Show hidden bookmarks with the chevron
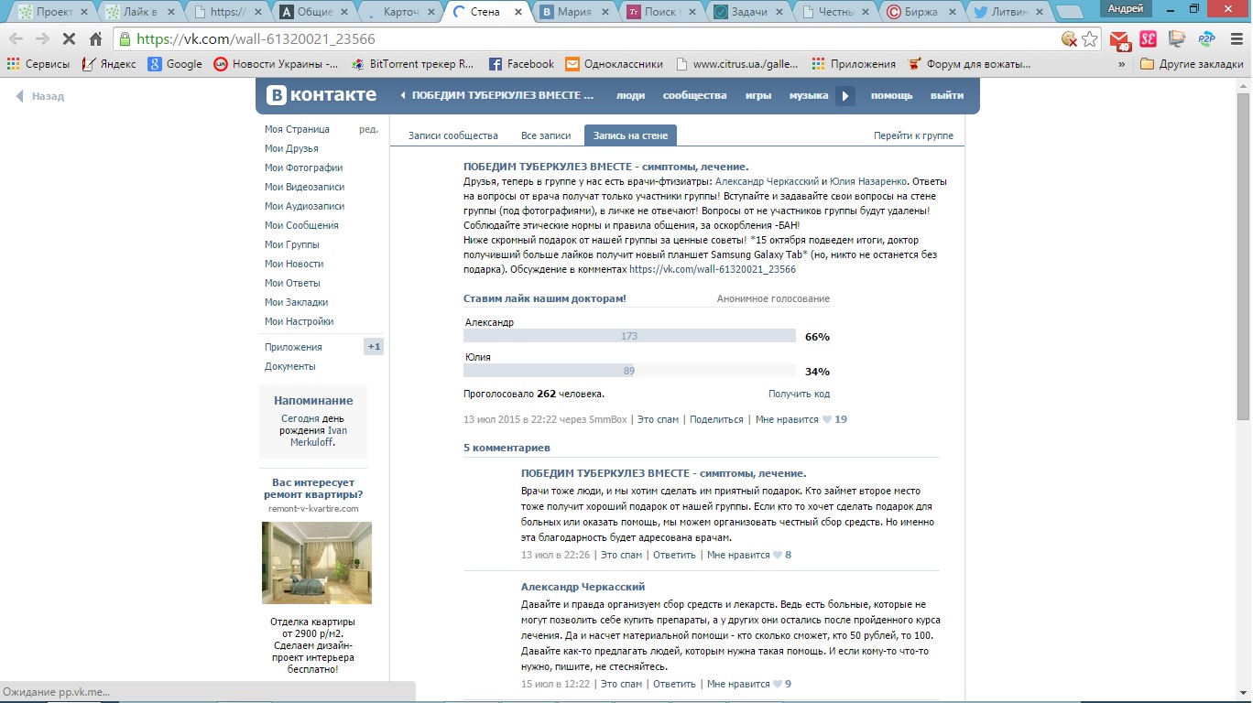The image size is (1253, 703). [x=1122, y=64]
